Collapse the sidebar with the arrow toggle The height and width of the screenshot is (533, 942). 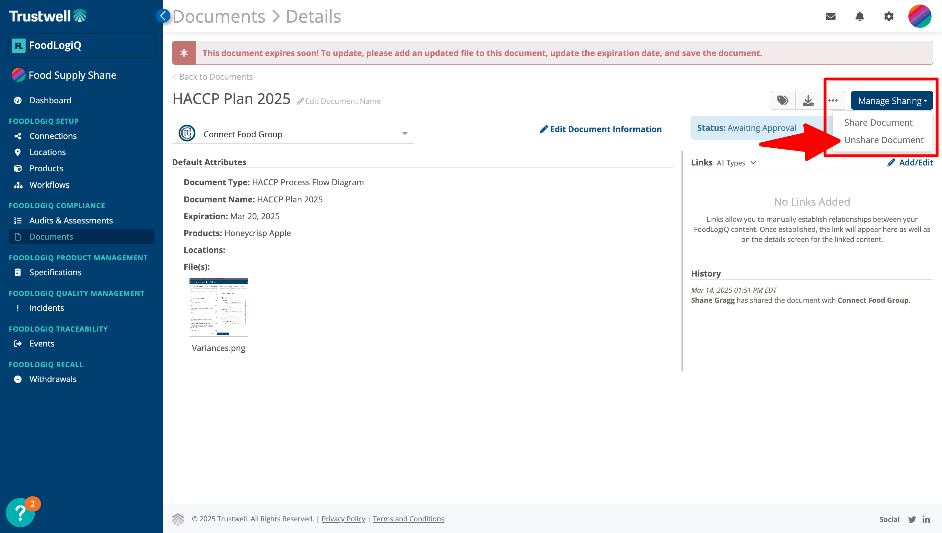[163, 16]
